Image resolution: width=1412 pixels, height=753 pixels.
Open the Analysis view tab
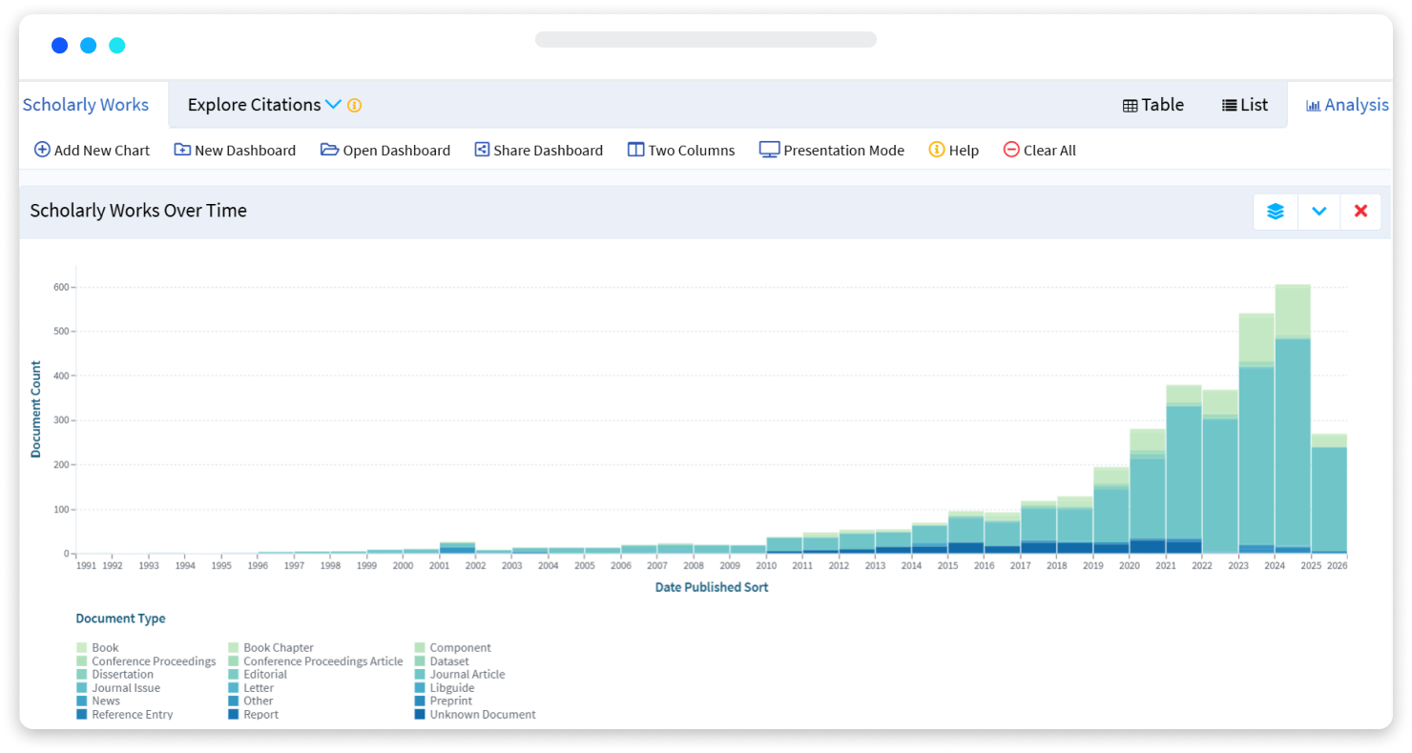tap(1346, 105)
